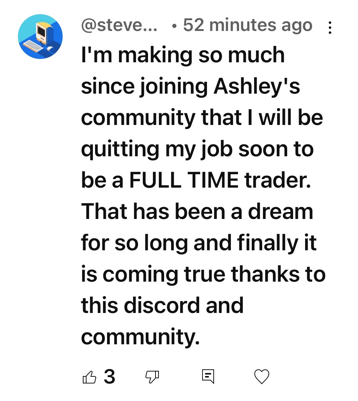Click the phrase community that I will be
Image resolution: width=358 pixels, height=401 pixels.
click(x=202, y=118)
